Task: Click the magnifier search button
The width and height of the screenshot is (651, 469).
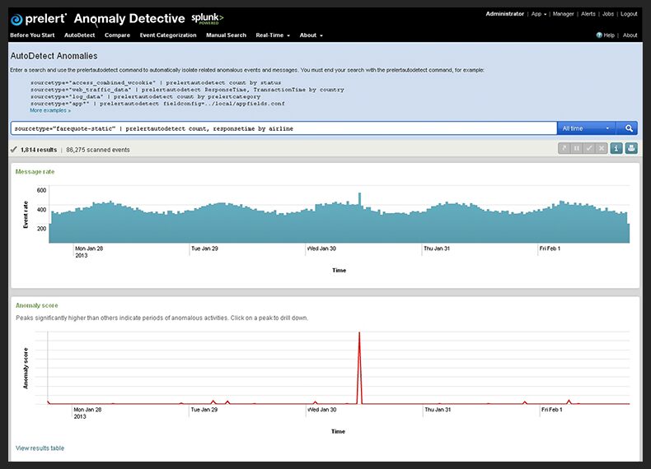Action: (629, 128)
